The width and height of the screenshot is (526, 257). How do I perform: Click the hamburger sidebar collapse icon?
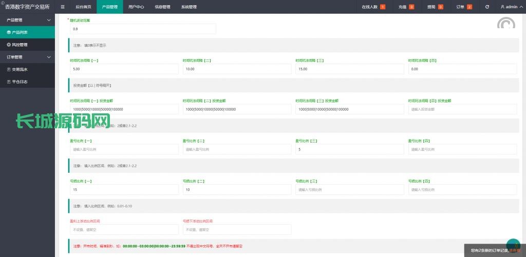tap(62, 7)
